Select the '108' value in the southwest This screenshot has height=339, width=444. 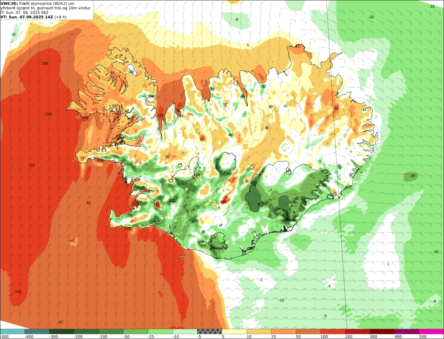tap(18, 292)
